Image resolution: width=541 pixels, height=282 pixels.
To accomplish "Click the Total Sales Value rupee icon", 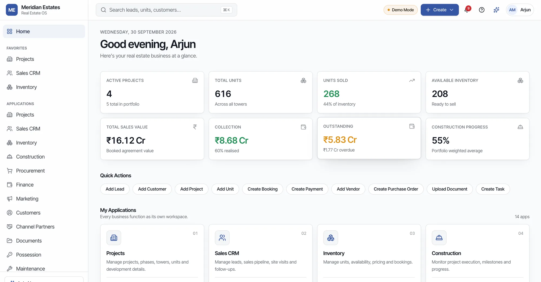I will (195, 127).
